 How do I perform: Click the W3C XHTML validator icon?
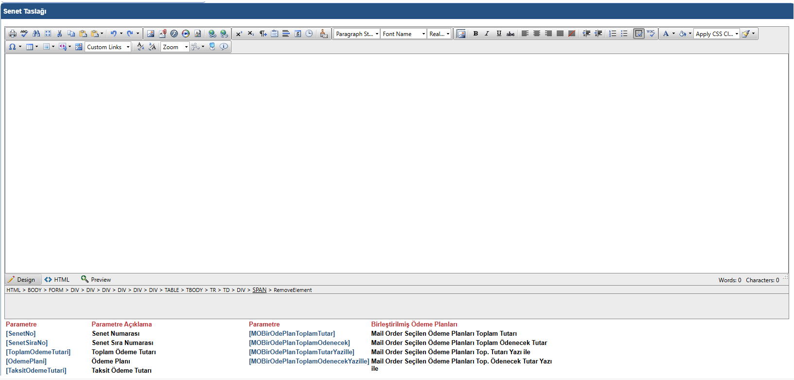tap(651, 34)
